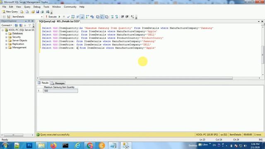This screenshot has height=149, width=265.
Task: Open Chrome from the taskbar
Action: [90, 145]
